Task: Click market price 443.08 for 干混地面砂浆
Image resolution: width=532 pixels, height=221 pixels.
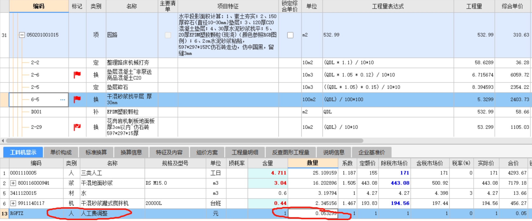Action: pyautogui.click(x=400, y=183)
